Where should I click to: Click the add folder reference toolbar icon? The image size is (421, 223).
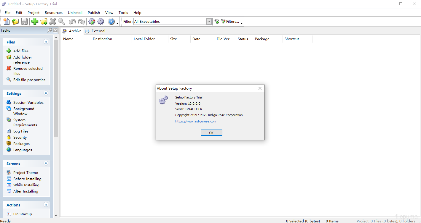point(44,21)
